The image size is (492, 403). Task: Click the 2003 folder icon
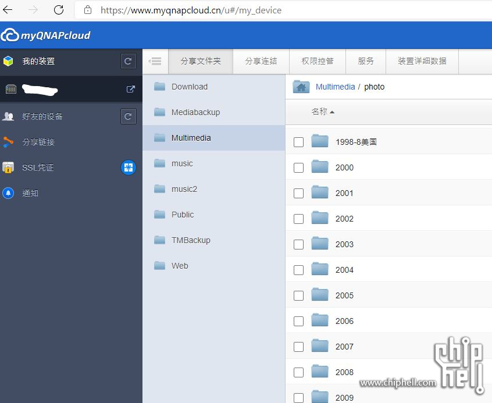pos(320,243)
